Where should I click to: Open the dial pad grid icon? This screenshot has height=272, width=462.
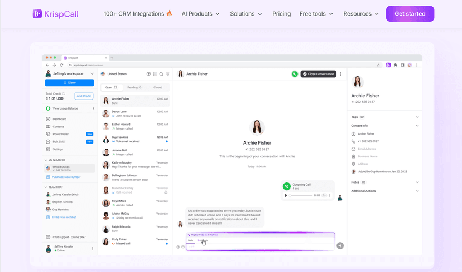155,74
